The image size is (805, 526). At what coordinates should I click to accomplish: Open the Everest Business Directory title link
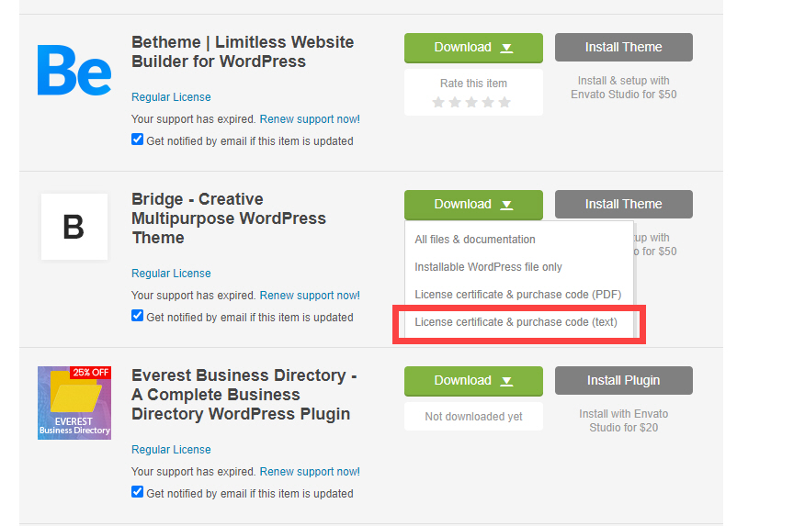[x=244, y=395]
